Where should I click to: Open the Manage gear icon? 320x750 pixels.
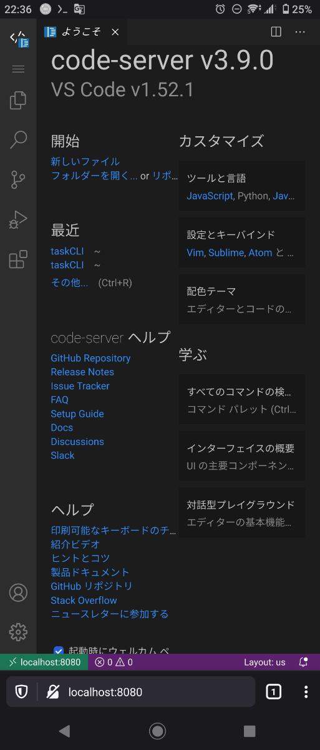(x=18, y=632)
